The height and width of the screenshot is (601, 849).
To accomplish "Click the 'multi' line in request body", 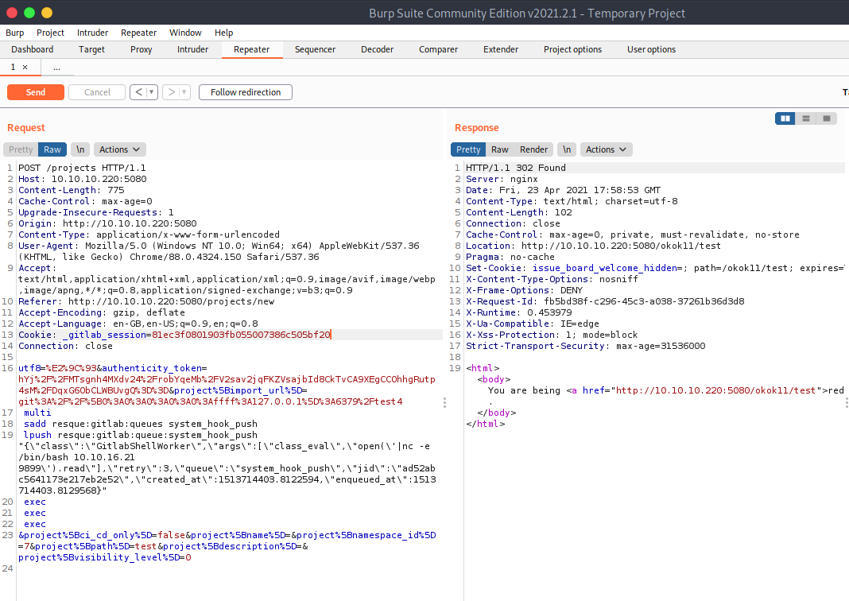I will coord(37,413).
